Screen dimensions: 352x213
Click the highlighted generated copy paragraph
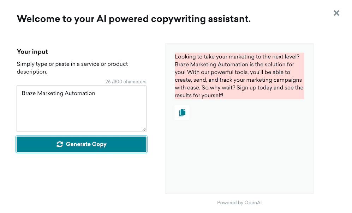point(239,76)
